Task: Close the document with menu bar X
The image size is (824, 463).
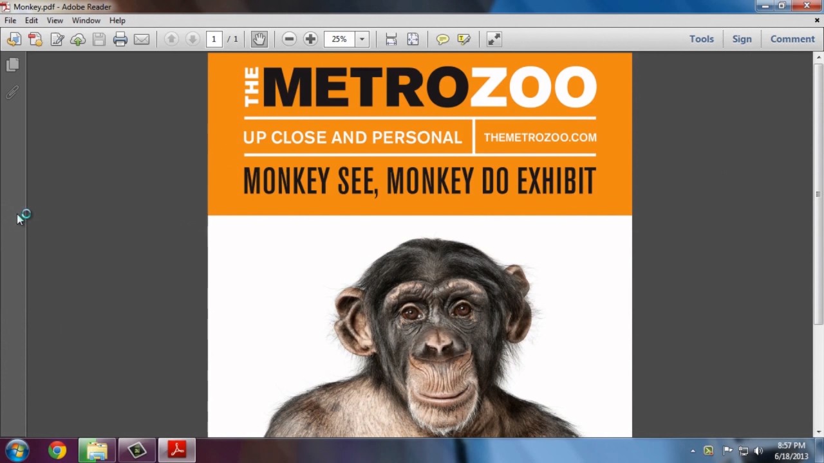Action: [x=817, y=21]
